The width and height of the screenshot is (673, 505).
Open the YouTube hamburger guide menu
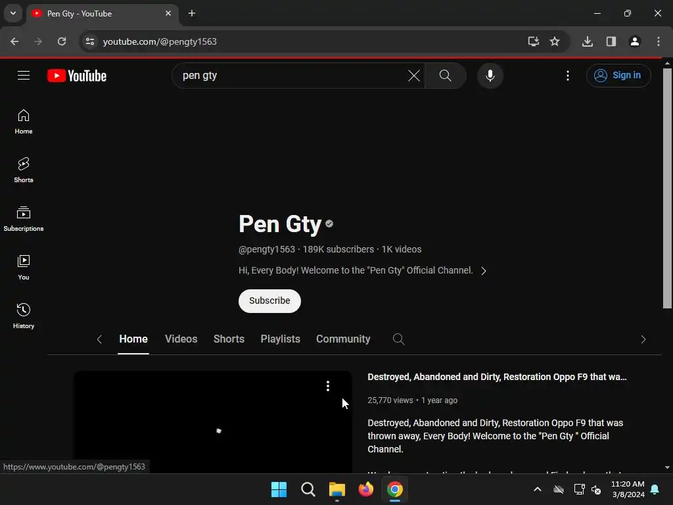tap(24, 76)
